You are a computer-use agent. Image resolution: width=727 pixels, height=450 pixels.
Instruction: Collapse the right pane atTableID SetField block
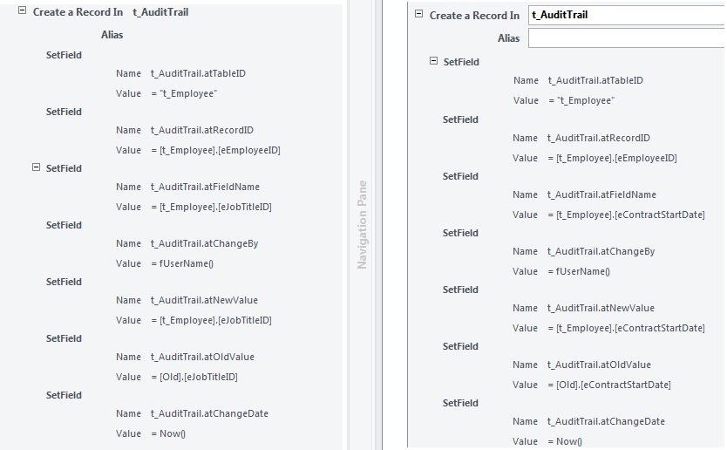433,61
